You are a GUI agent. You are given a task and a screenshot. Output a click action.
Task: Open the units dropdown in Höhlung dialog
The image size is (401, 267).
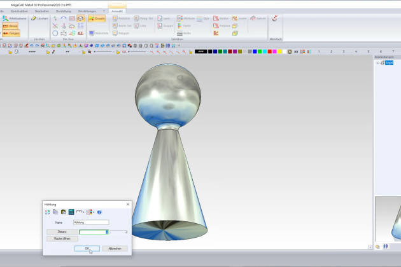pos(80,212)
